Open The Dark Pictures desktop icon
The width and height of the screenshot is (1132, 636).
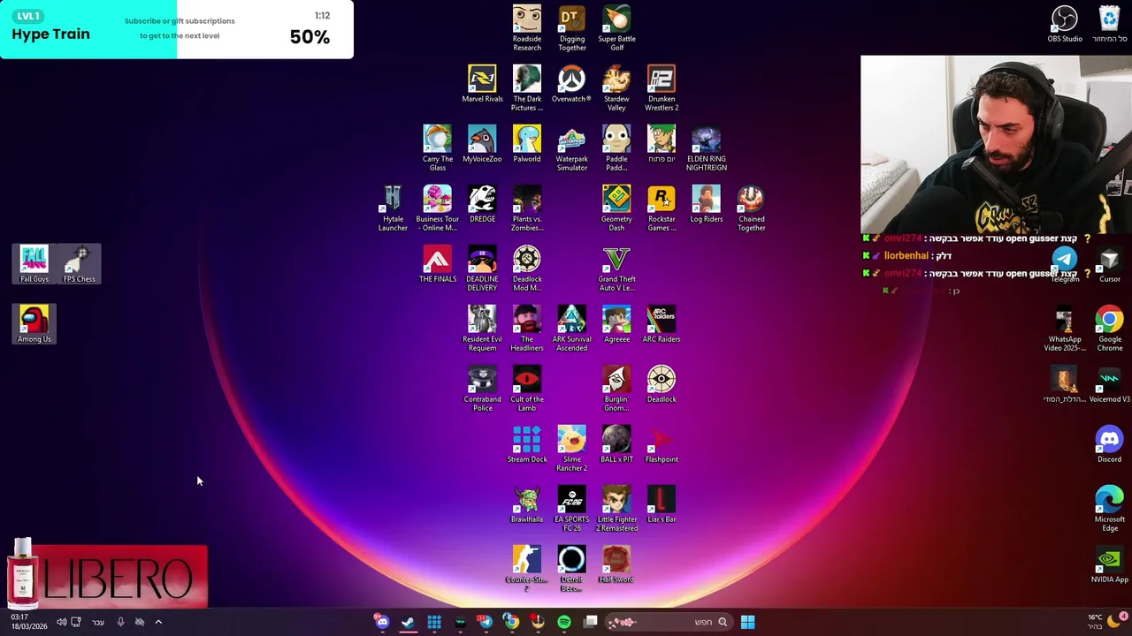[527, 88]
